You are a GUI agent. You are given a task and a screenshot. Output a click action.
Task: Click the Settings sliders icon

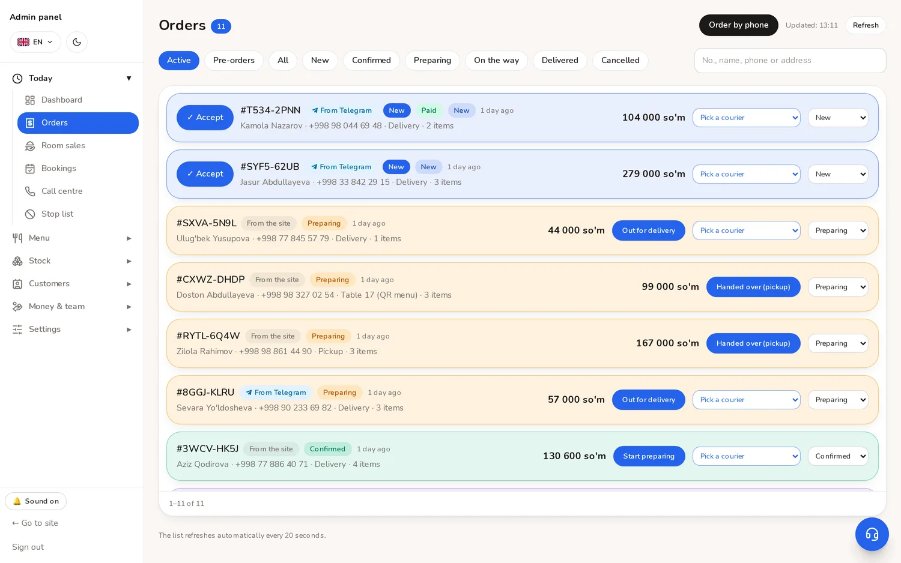[x=17, y=330]
